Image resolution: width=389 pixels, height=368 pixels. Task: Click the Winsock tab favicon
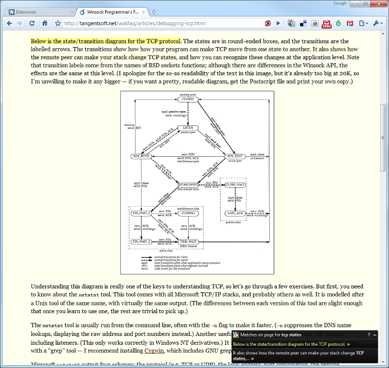click(82, 12)
